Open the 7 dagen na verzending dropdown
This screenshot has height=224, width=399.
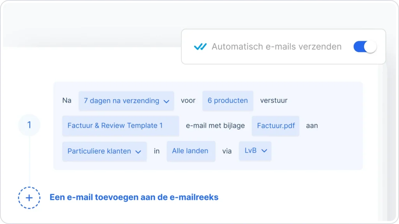[126, 101]
